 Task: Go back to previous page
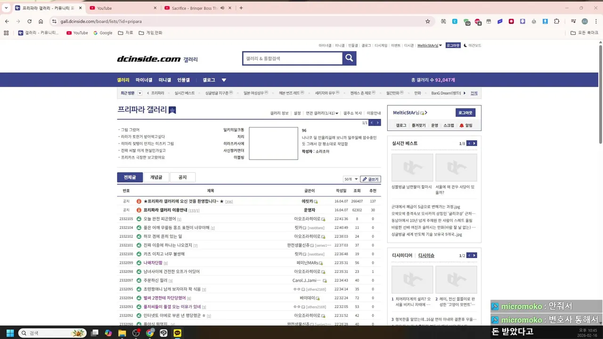[7, 21]
